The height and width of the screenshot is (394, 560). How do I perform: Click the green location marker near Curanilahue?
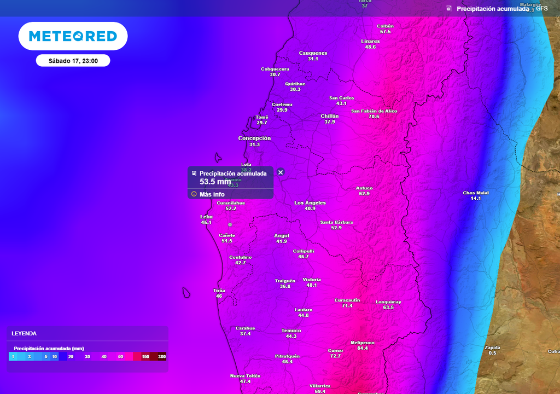(230, 224)
